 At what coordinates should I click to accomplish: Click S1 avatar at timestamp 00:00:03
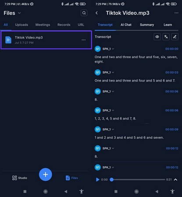[98, 72]
